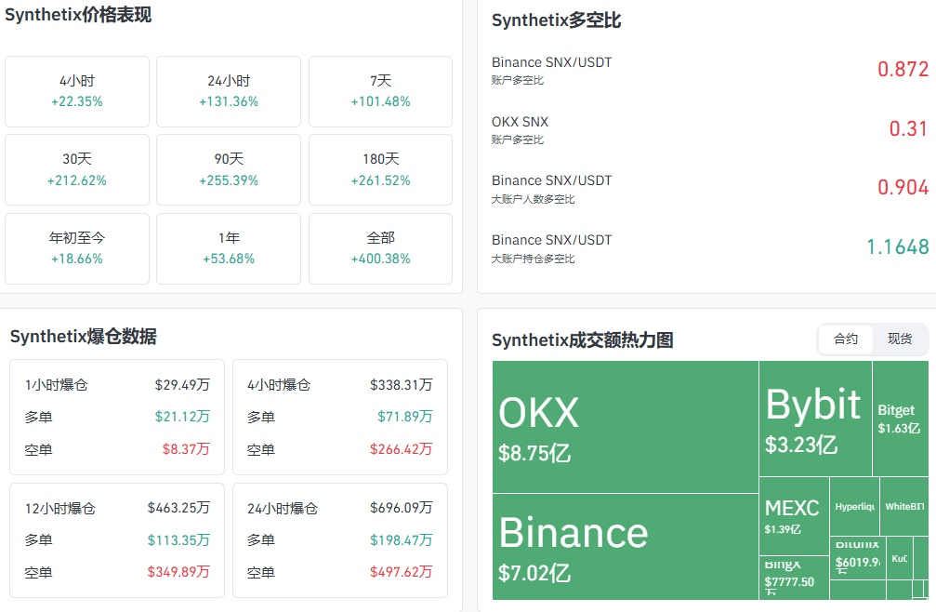Image resolution: width=936 pixels, height=612 pixels.
Task: Click the 7天 performance card
Action: (x=380, y=91)
